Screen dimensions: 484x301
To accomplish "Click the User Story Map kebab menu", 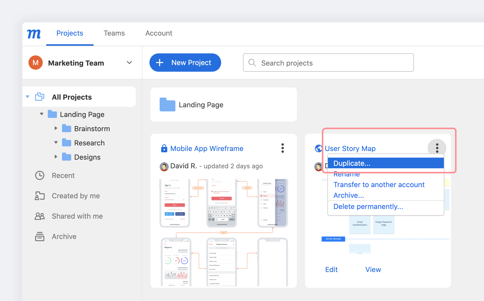I will pyautogui.click(x=437, y=148).
